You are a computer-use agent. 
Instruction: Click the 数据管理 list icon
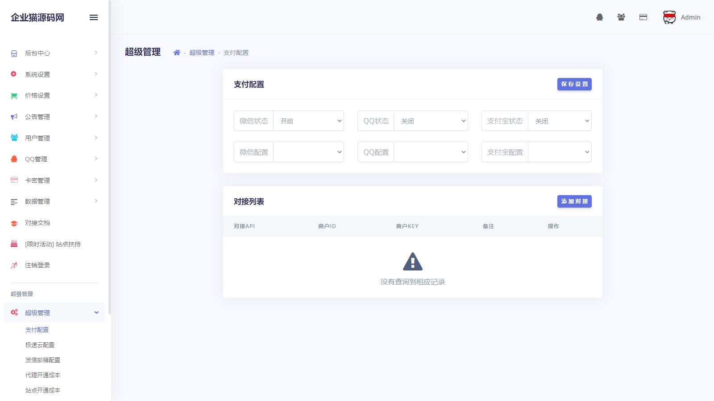[14, 202]
